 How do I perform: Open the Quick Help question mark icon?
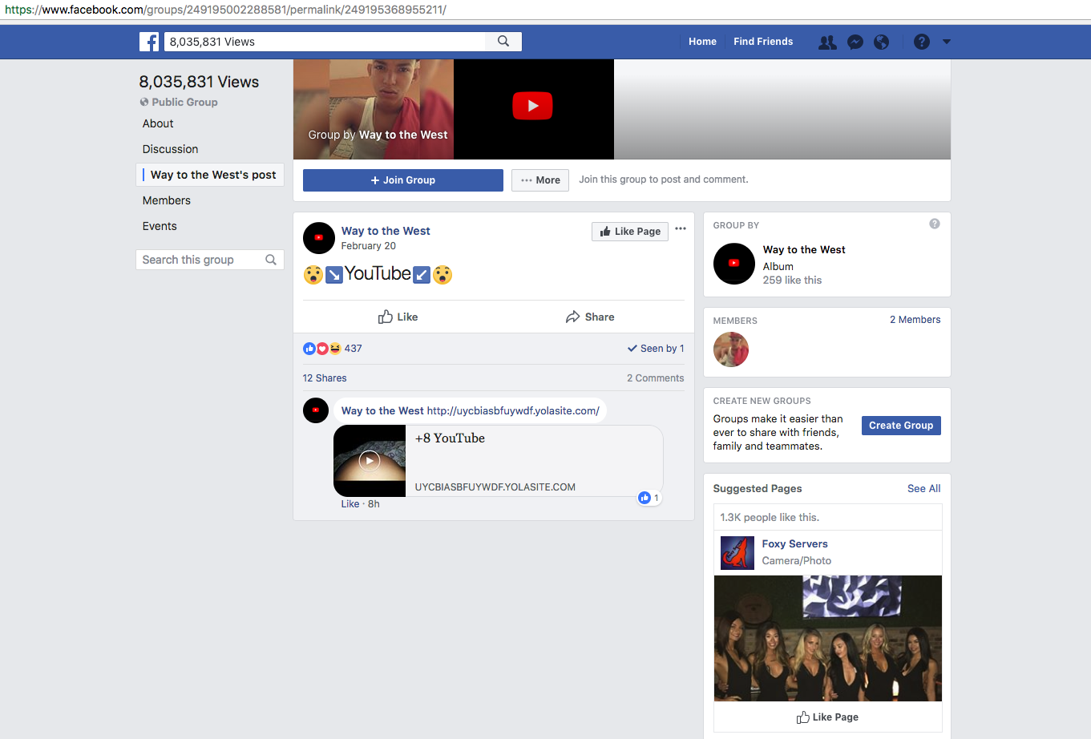[922, 42]
